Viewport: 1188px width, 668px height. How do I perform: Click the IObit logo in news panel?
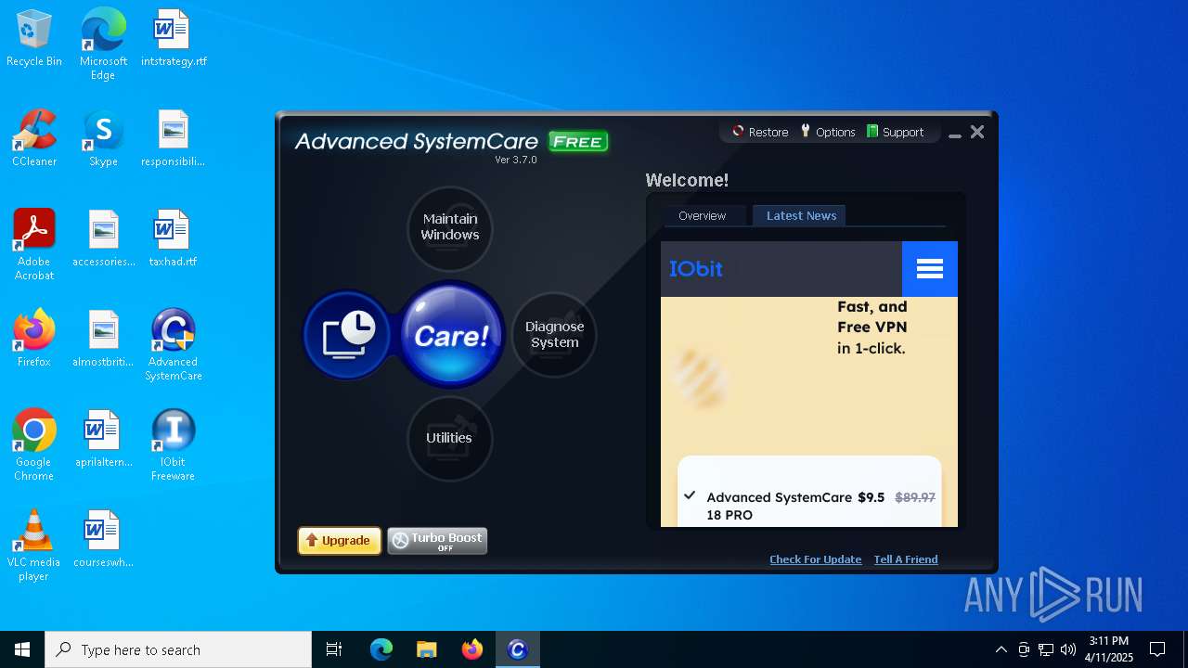pos(696,269)
